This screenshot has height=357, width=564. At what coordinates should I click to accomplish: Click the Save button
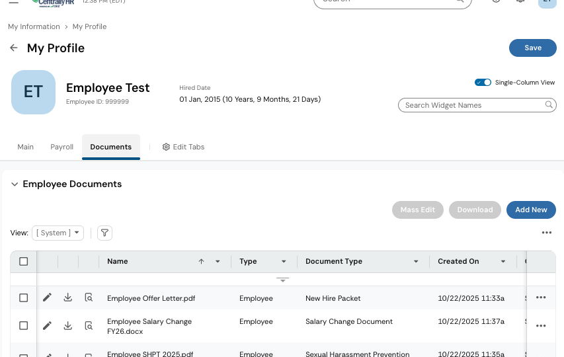click(x=532, y=48)
